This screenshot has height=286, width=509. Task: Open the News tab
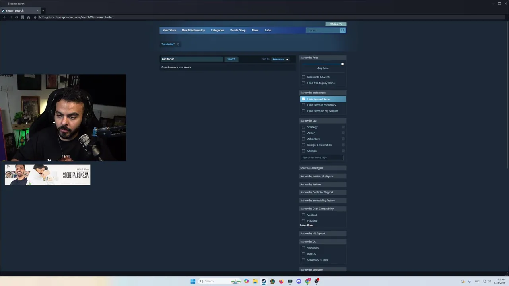(255, 30)
